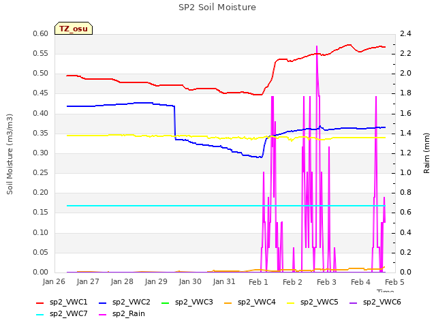Viewport: 436px width, 327px height.
Task: Click the 0.25 left axis value
Action: (41, 172)
